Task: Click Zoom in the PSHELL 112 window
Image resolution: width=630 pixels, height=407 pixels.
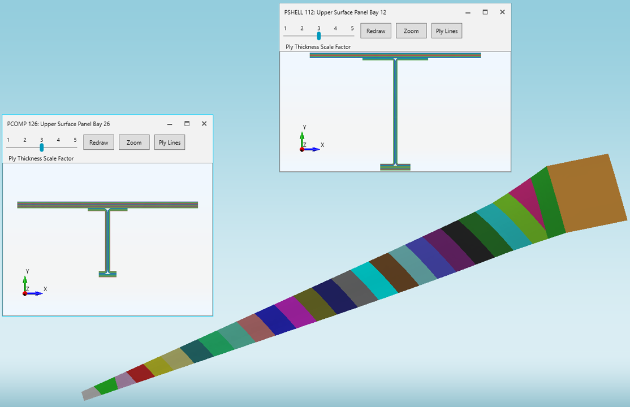Action: 411,31
